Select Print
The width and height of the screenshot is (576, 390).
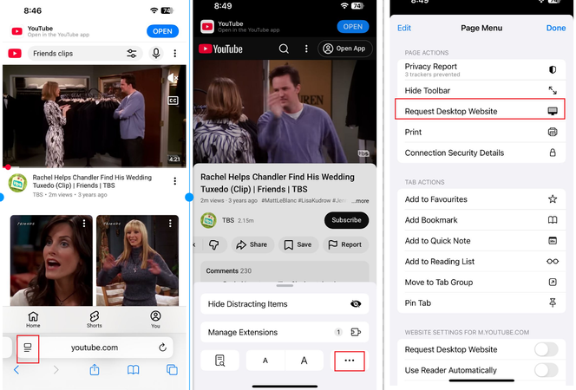(x=481, y=132)
